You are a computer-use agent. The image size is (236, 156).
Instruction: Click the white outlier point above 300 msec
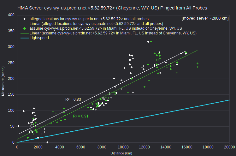click(x=148, y=42)
